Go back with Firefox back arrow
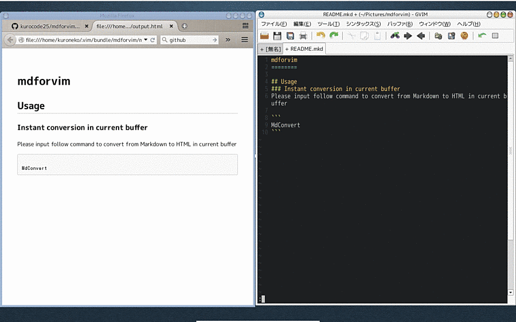 [x=10, y=40]
